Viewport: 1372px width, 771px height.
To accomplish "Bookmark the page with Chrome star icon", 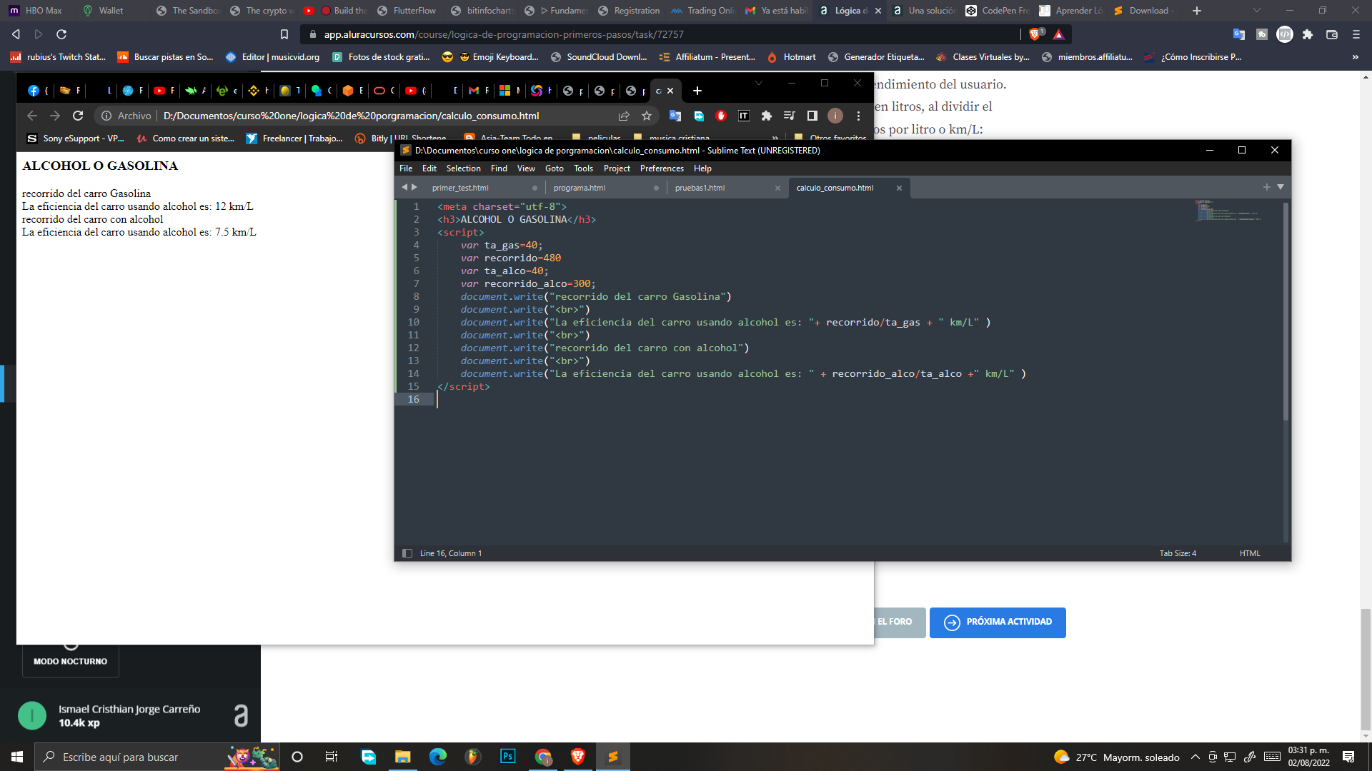I will point(647,116).
